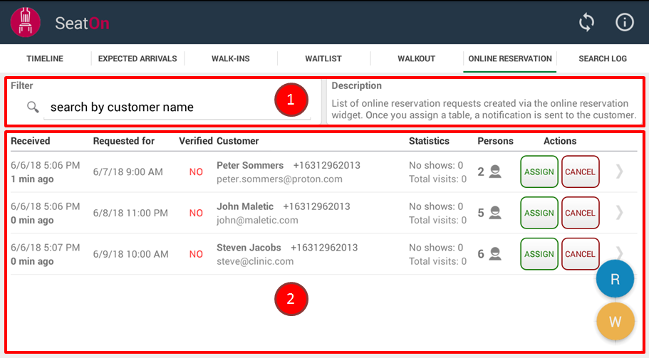Click the search magnifier icon

tap(33, 107)
